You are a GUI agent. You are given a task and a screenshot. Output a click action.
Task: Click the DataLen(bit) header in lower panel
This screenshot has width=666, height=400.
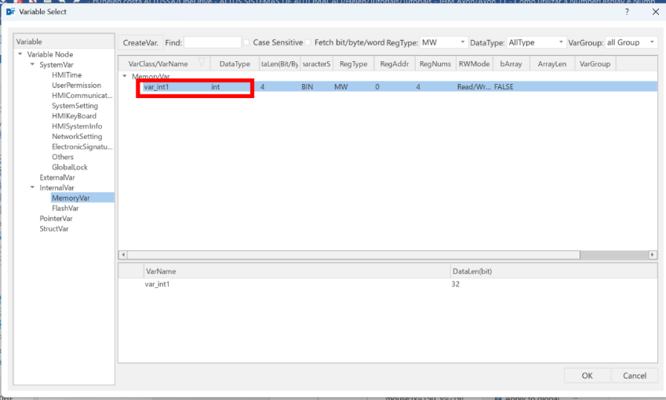click(x=554, y=271)
